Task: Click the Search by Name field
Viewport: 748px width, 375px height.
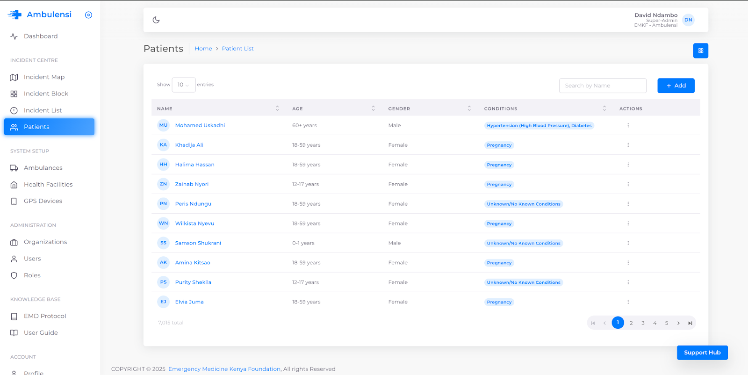Action: click(x=602, y=86)
